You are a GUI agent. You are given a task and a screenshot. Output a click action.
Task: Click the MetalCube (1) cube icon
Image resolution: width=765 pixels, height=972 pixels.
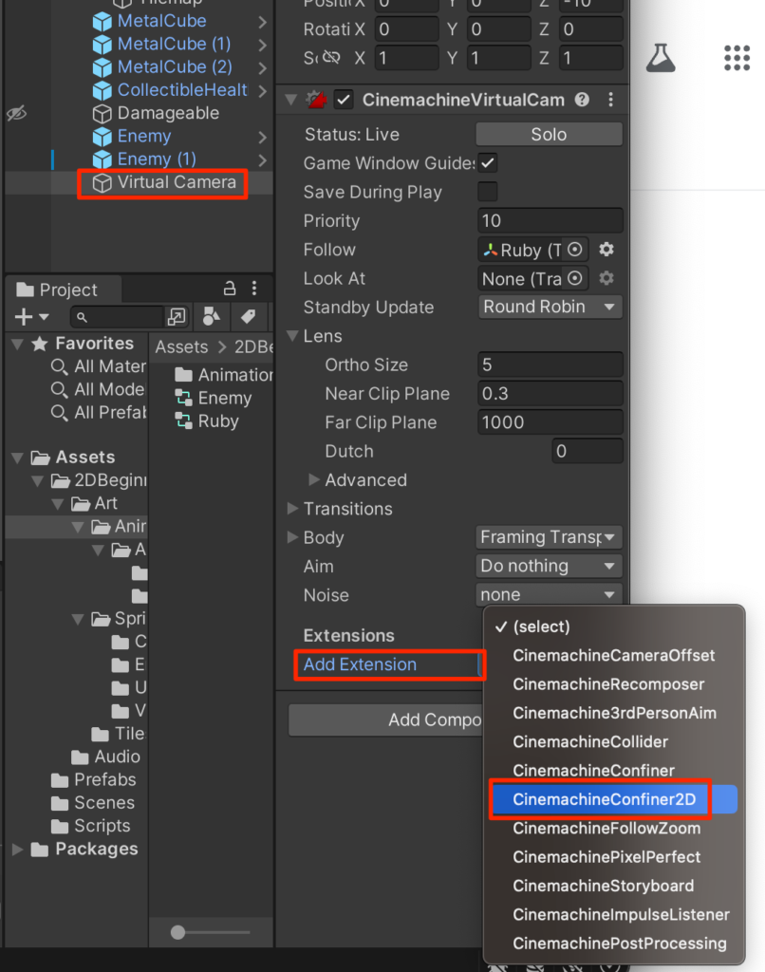102,45
